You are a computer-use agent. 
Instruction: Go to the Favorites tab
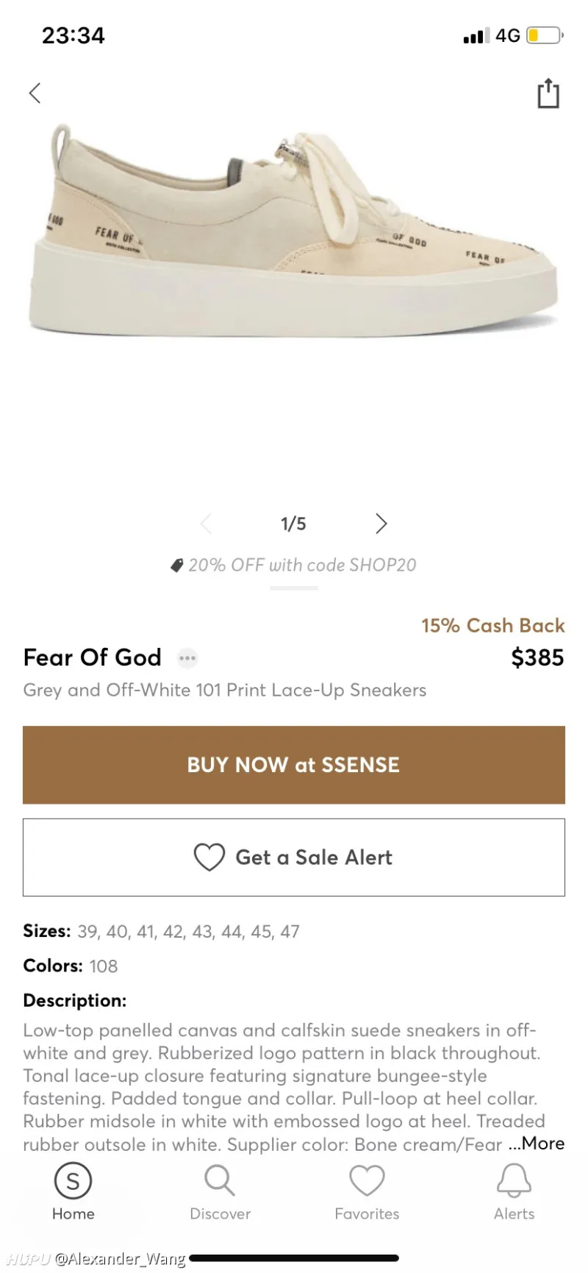tap(367, 1193)
